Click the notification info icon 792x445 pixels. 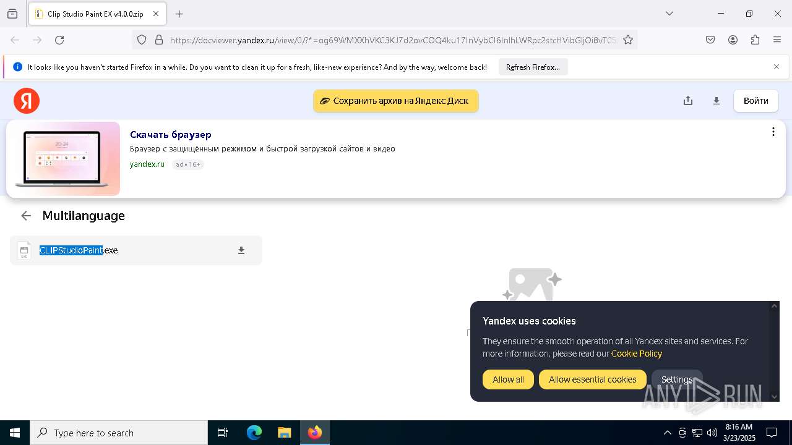17,67
